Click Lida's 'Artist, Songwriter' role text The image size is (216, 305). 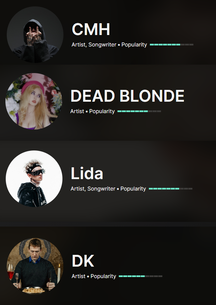point(93,189)
